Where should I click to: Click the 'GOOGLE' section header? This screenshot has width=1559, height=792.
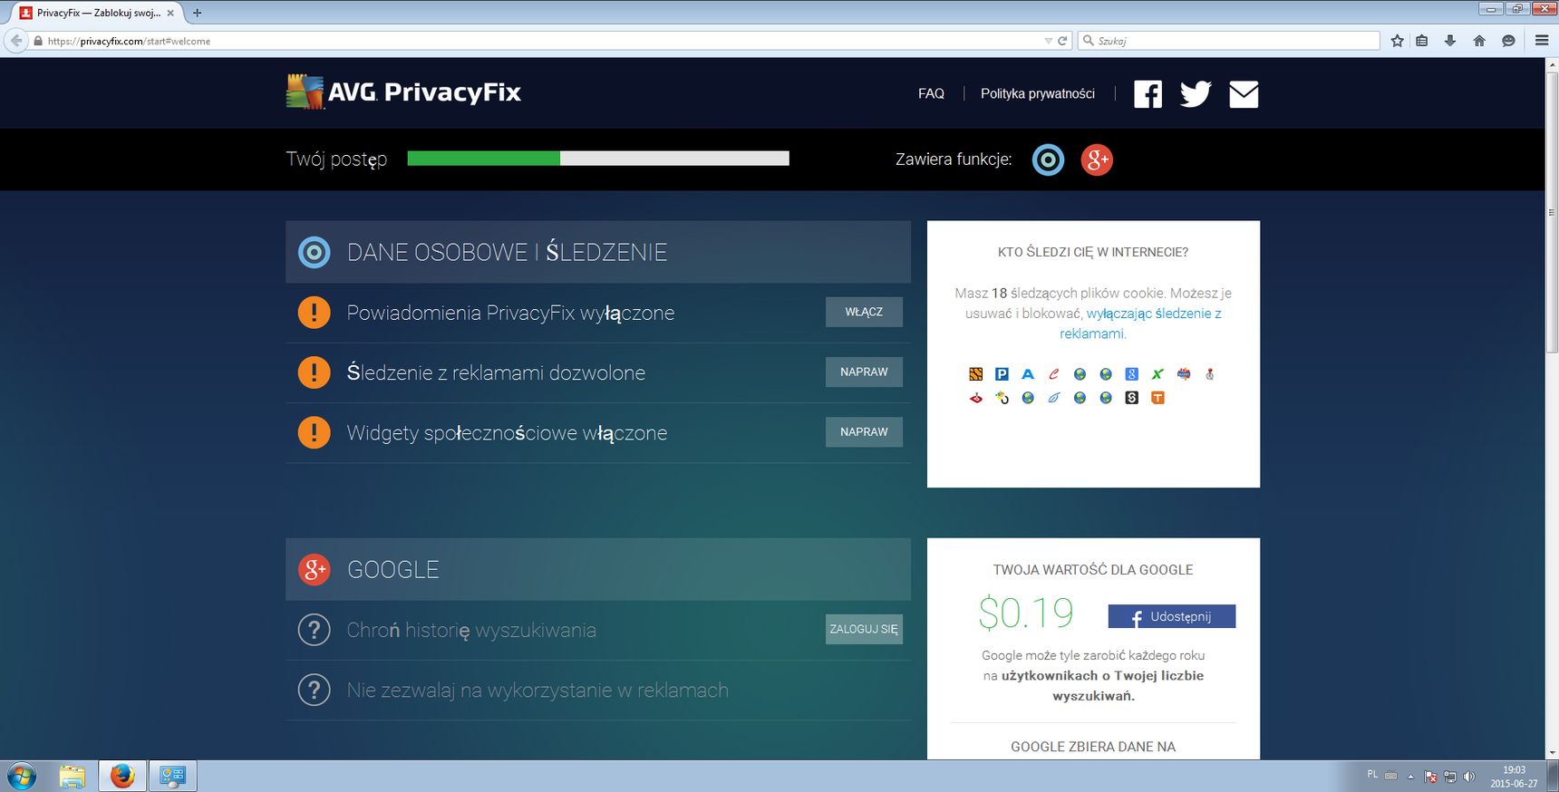tap(598, 569)
